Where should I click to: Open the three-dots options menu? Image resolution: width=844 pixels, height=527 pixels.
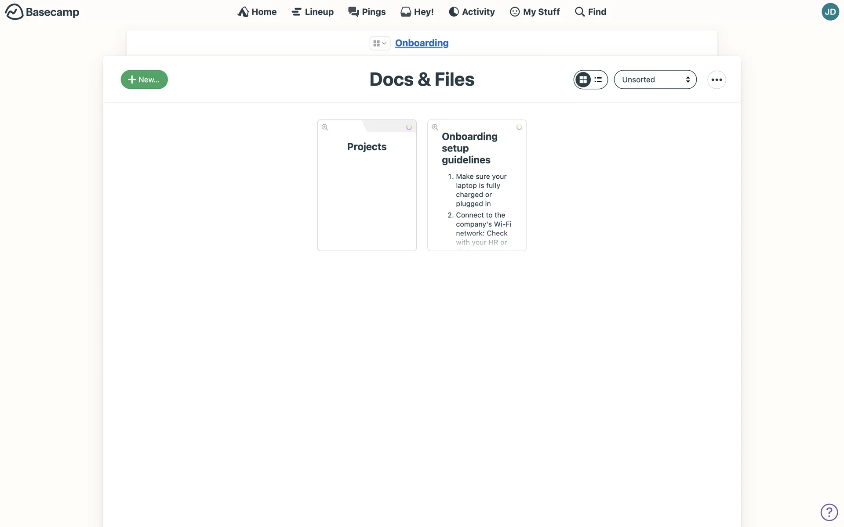pos(717,79)
